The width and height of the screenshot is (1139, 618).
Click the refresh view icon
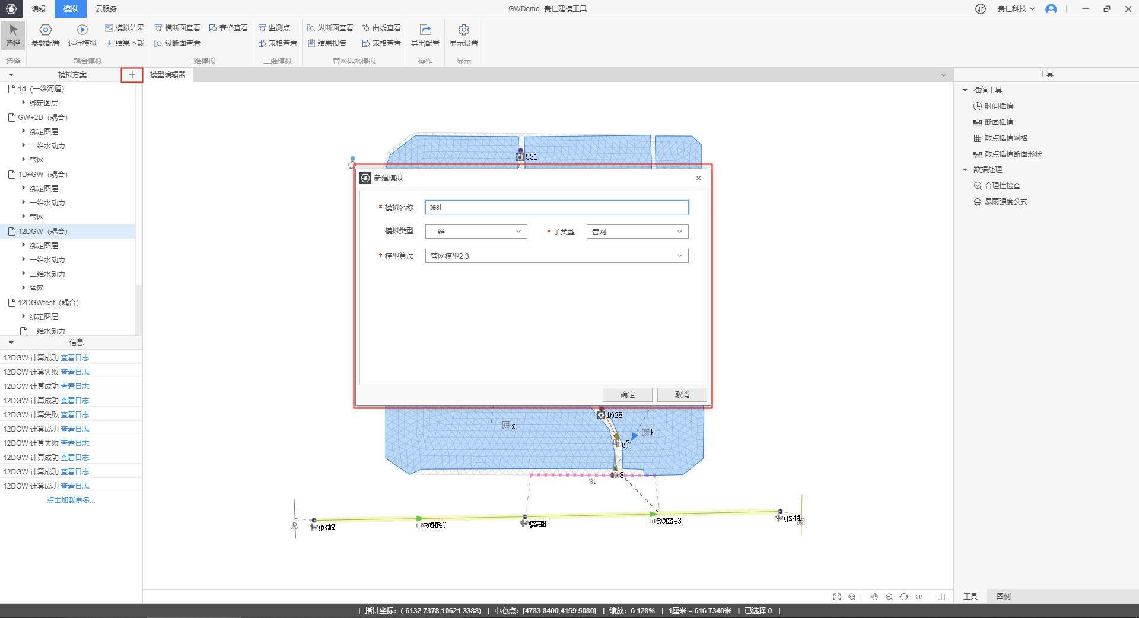tap(904, 597)
